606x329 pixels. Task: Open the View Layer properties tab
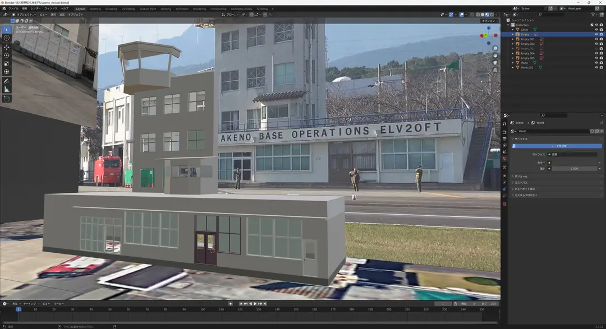pos(504,145)
